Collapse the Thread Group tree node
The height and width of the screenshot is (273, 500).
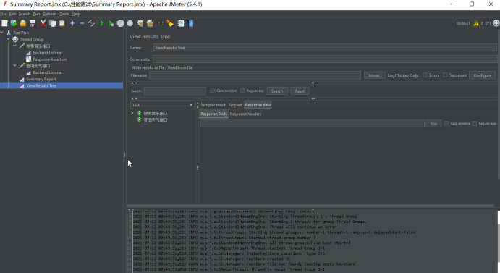[x=8, y=39]
